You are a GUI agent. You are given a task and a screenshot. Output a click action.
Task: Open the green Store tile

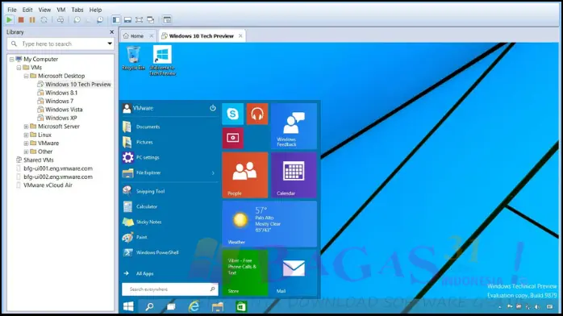[245, 272]
